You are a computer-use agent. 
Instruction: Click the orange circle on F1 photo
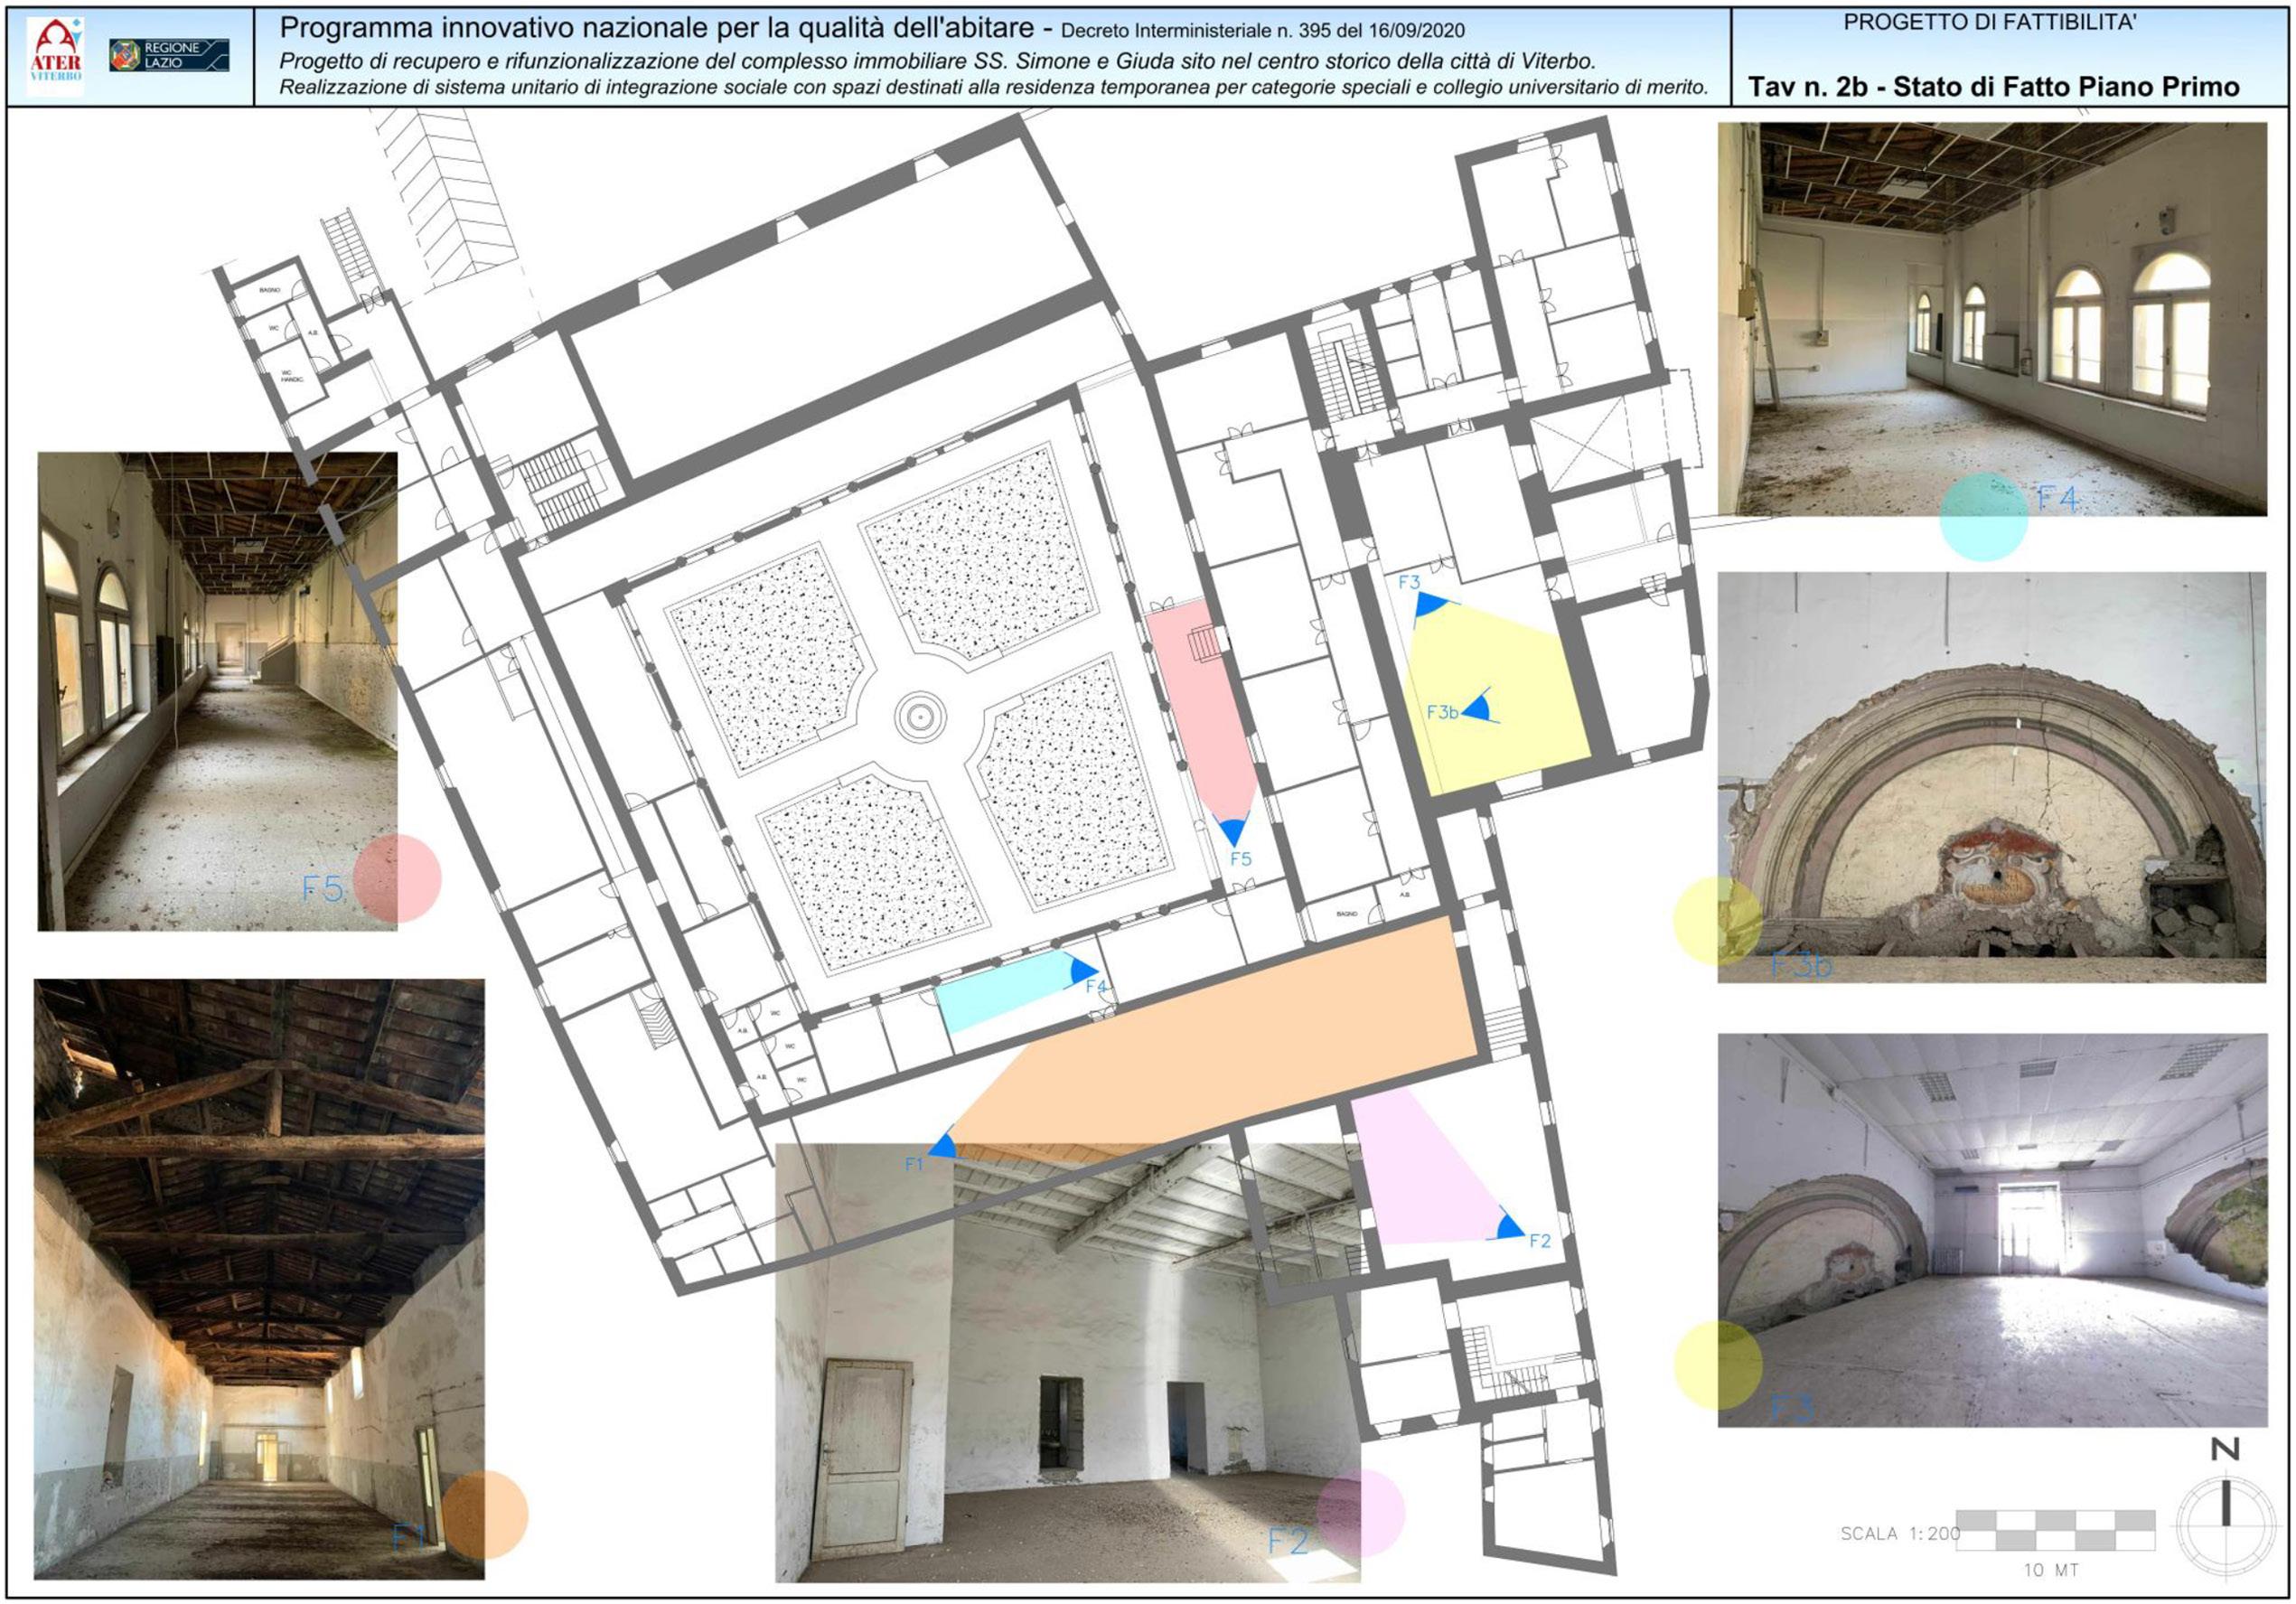pos(484,1514)
